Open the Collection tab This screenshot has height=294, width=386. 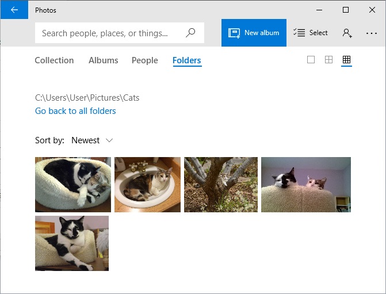tap(54, 60)
